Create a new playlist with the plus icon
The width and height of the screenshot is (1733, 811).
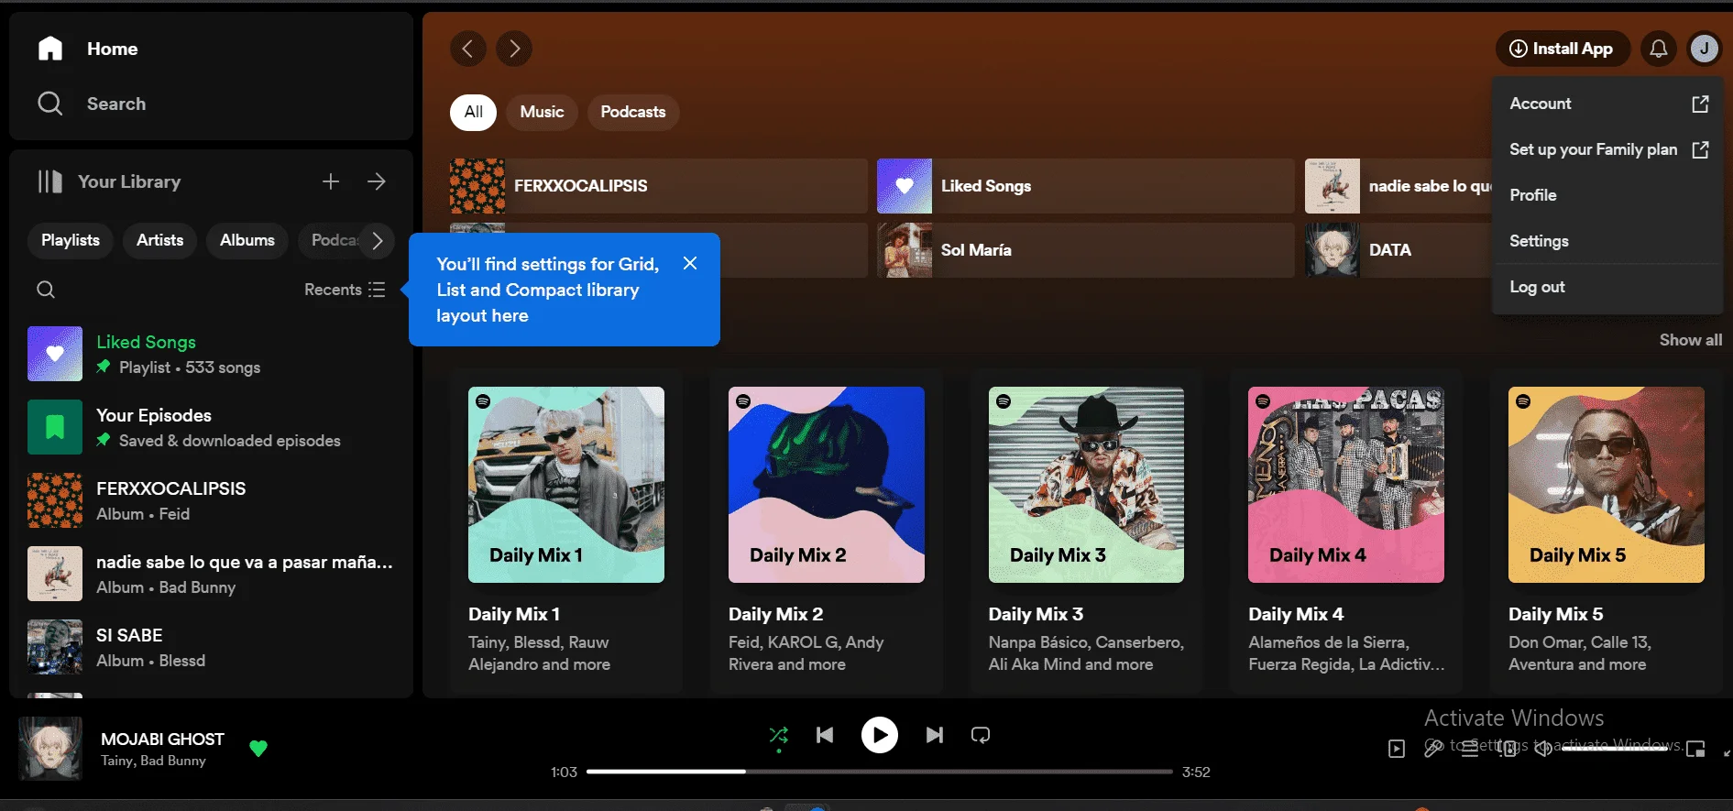pyautogui.click(x=331, y=181)
